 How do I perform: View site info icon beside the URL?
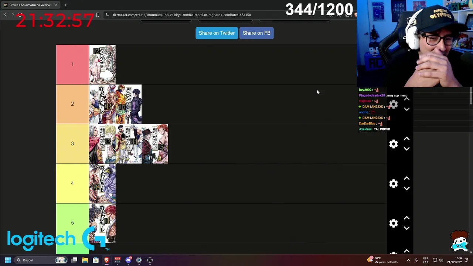[107, 15]
